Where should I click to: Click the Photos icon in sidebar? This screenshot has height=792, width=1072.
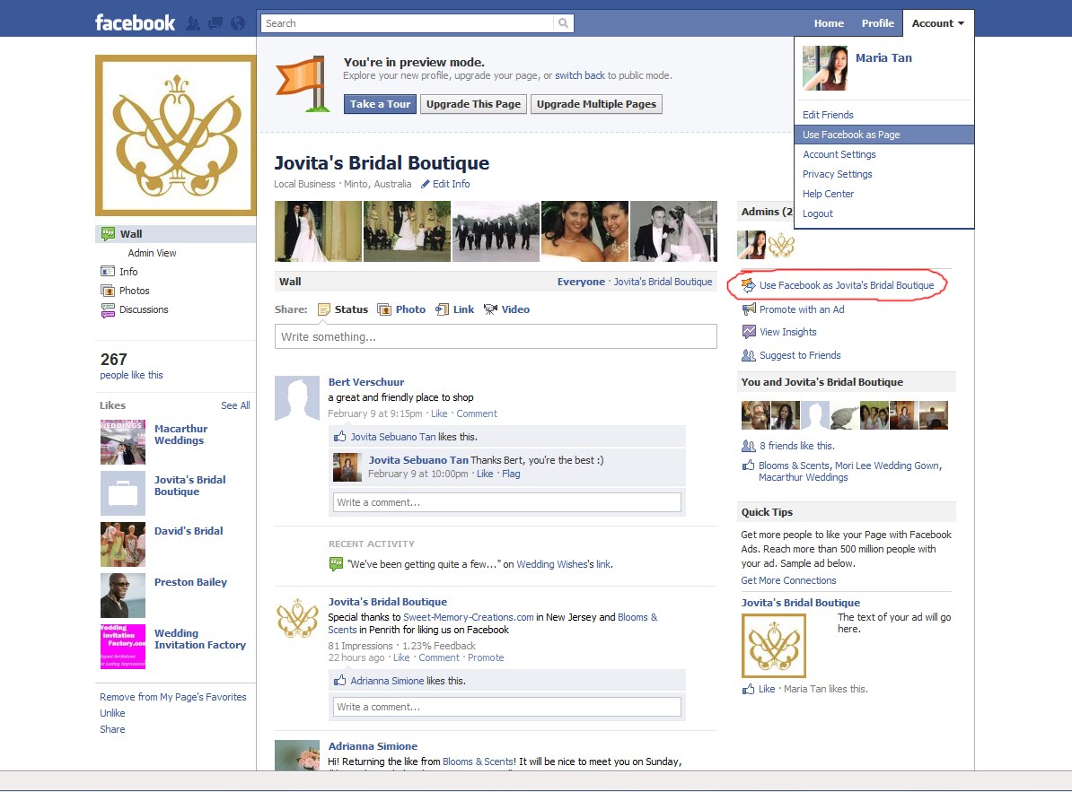108,291
